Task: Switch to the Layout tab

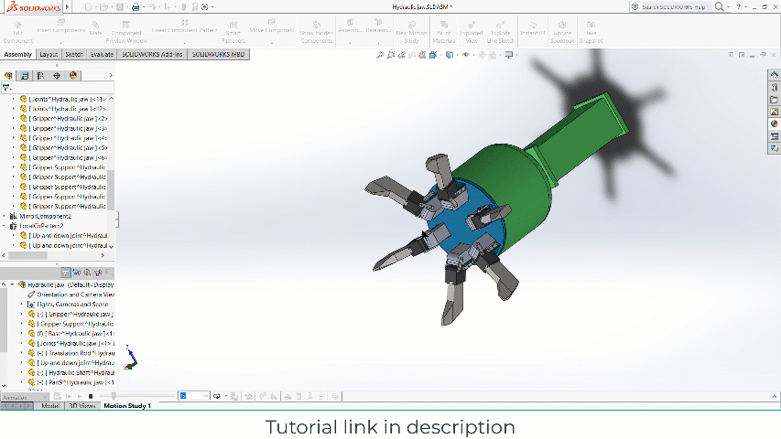Action: coord(49,54)
